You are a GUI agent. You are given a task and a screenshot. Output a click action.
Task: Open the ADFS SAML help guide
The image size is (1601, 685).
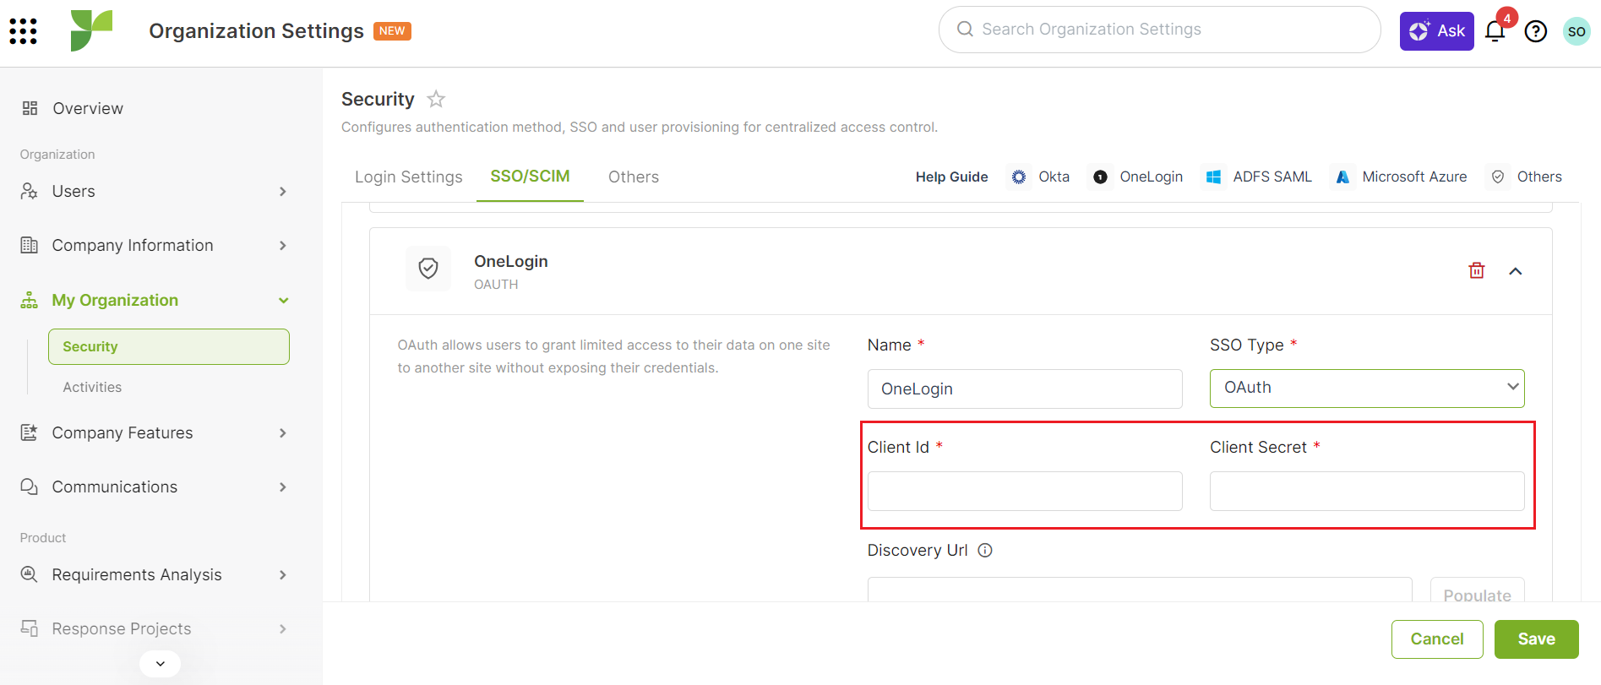[x=1257, y=177]
